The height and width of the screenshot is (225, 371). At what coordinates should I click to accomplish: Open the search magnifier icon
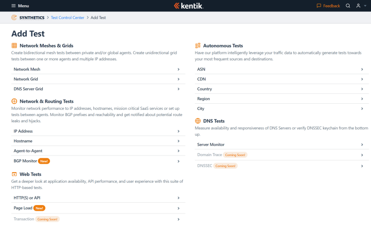pos(348,6)
